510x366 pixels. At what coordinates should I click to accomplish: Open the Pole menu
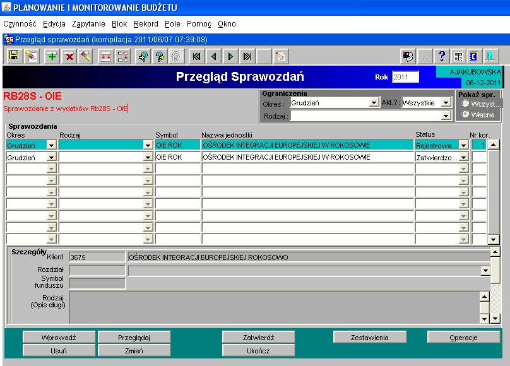click(172, 24)
